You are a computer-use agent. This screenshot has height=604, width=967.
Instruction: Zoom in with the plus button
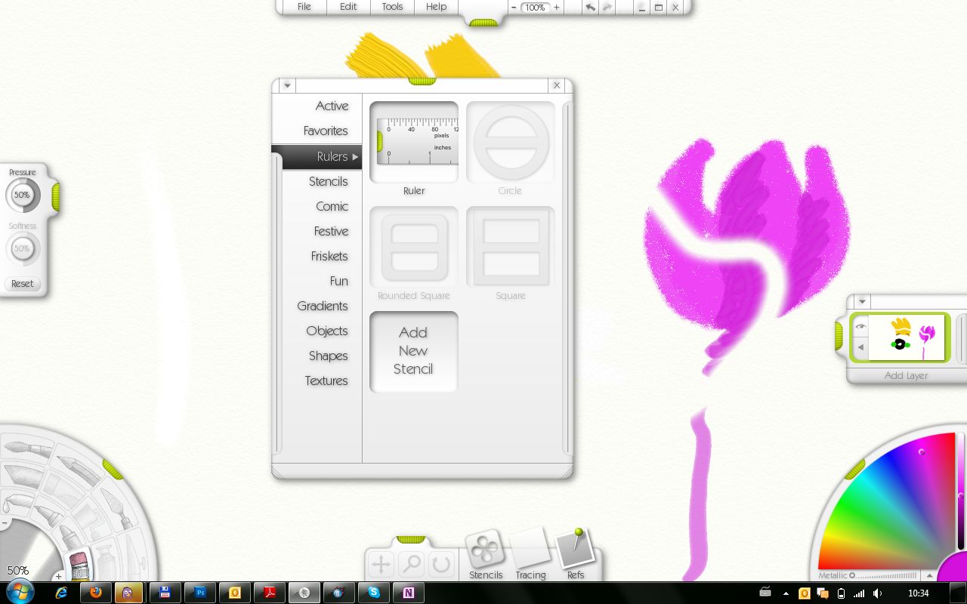557,7
